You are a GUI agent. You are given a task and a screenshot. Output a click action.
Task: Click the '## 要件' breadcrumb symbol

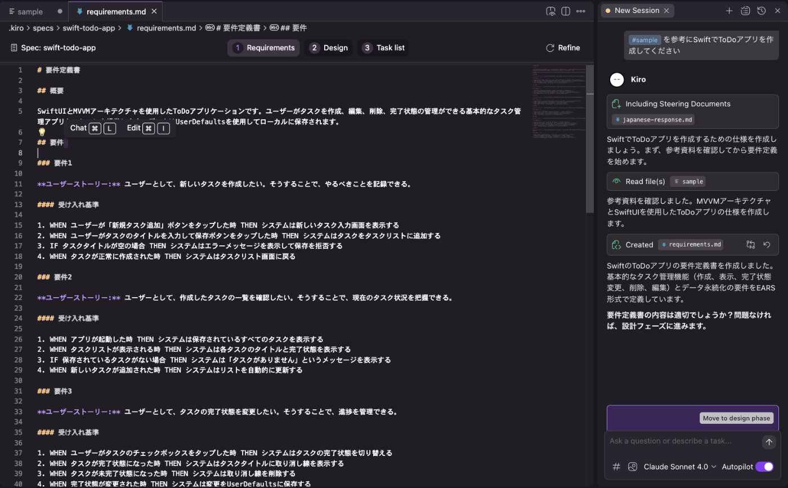(x=288, y=28)
